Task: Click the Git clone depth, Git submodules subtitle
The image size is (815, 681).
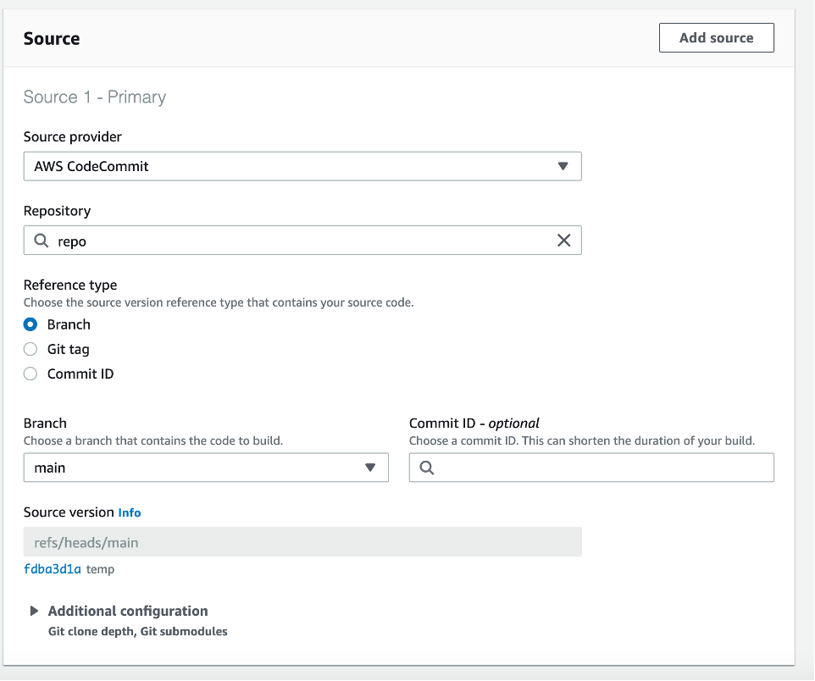Action: click(x=137, y=631)
